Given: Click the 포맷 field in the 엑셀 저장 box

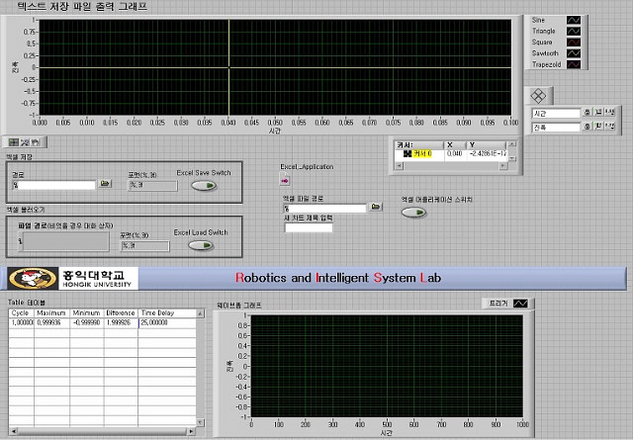Looking at the screenshot, I should click(152, 185).
